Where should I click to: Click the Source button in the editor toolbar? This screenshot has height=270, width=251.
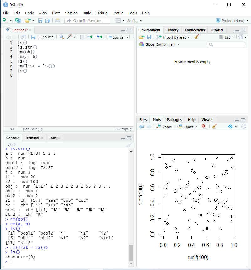[115, 37]
